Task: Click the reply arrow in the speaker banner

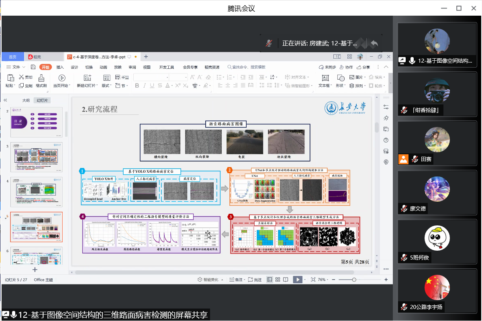Action: point(374,43)
